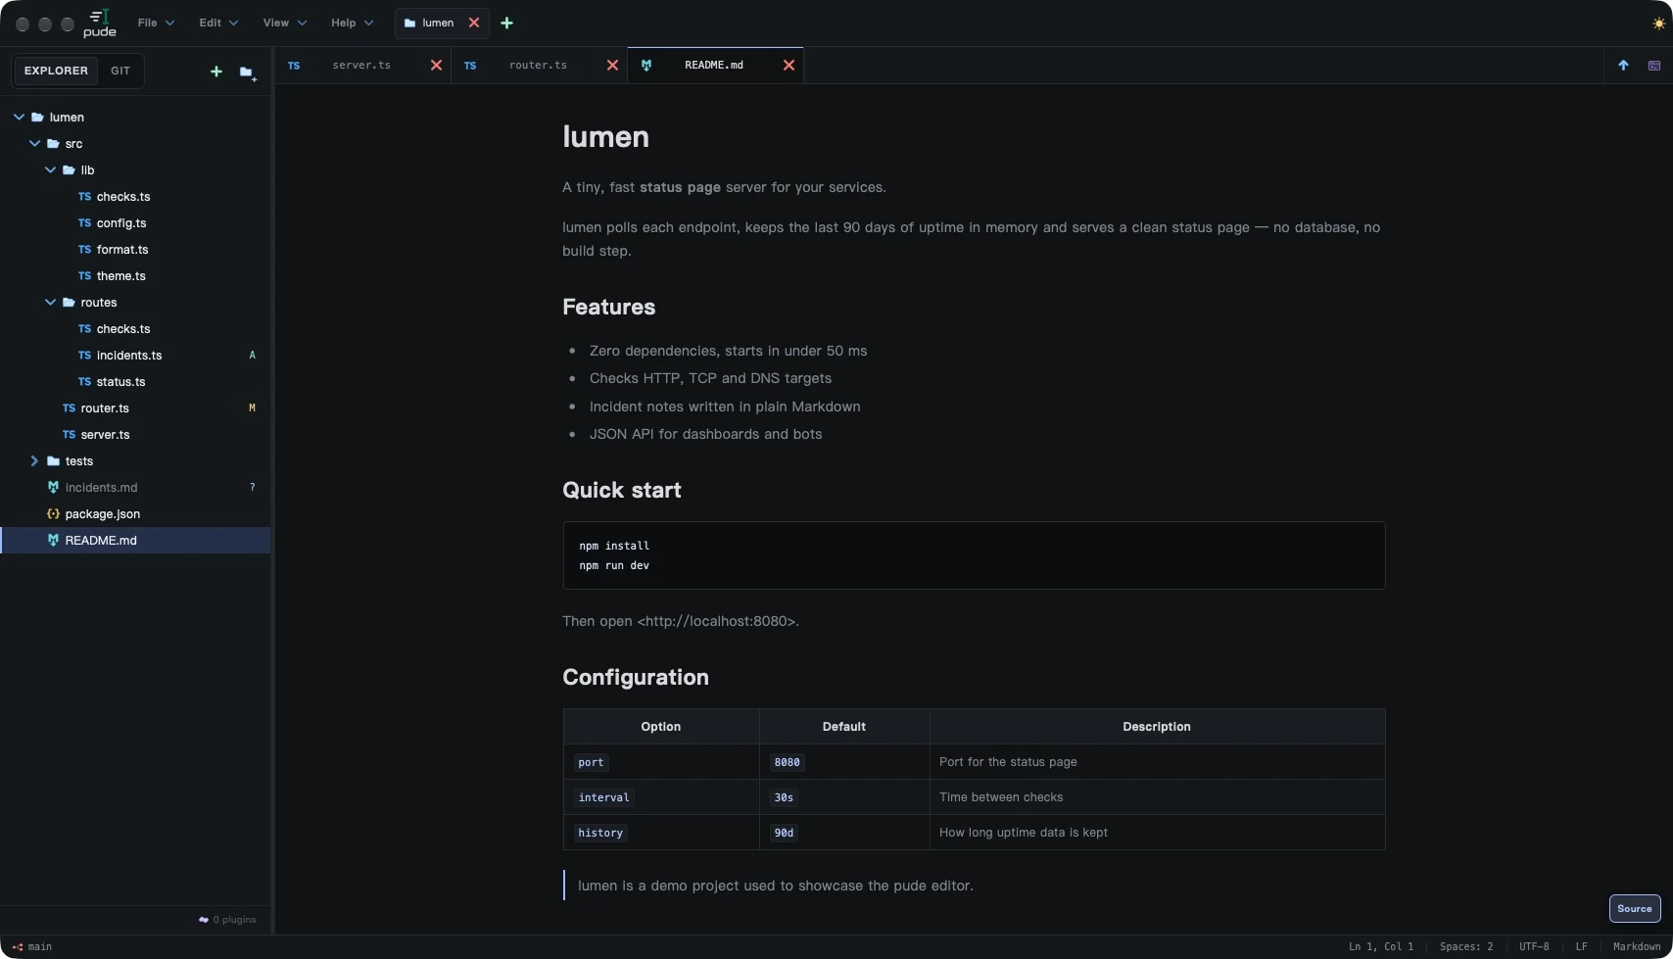Click the 'history' option cell

(x=661, y=833)
